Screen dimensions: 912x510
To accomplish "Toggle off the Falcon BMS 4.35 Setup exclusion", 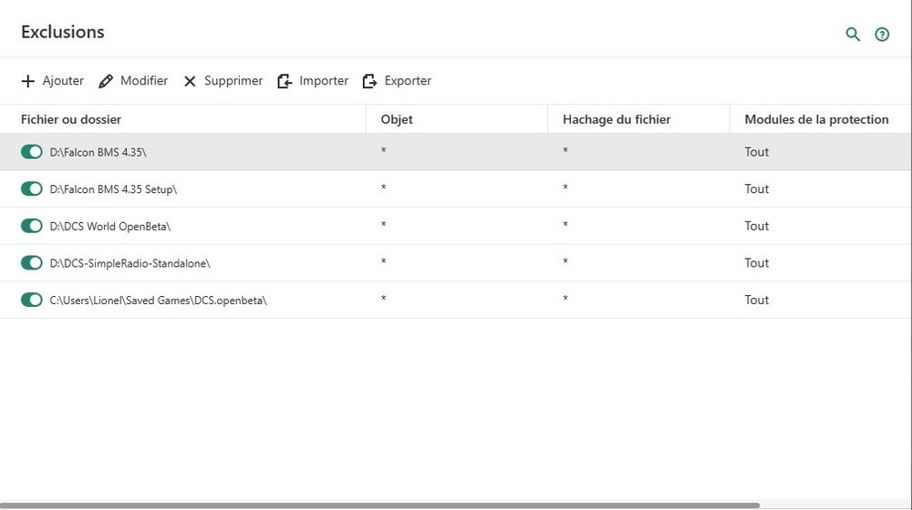I will click(32, 189).
